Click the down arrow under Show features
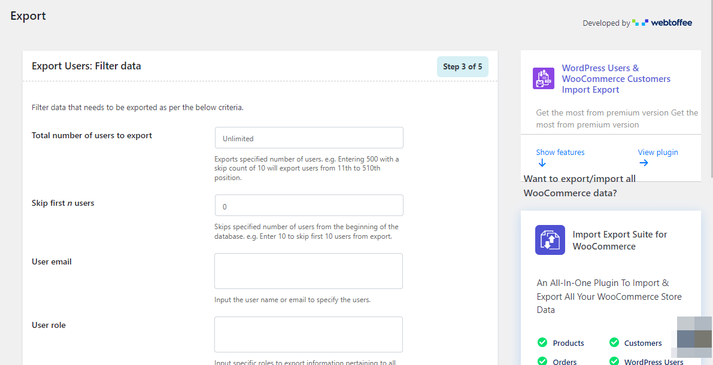This screenshot has width=713, height=365. pos(542,163)
